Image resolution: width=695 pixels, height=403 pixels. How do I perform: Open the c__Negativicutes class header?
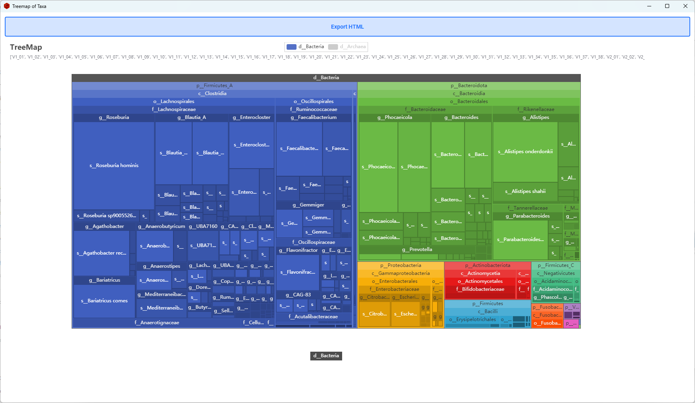[556, 273]
